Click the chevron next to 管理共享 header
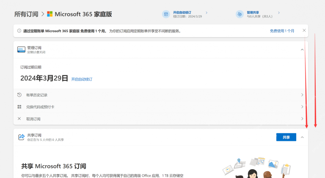This screenshot has width=325, height=178. [279, 13]
